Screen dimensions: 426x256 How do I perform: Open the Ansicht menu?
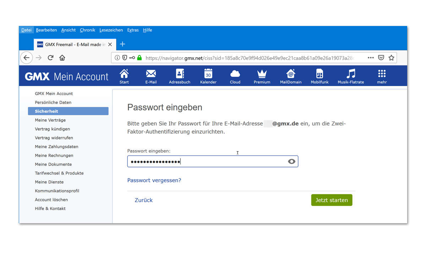coord(69,30)
